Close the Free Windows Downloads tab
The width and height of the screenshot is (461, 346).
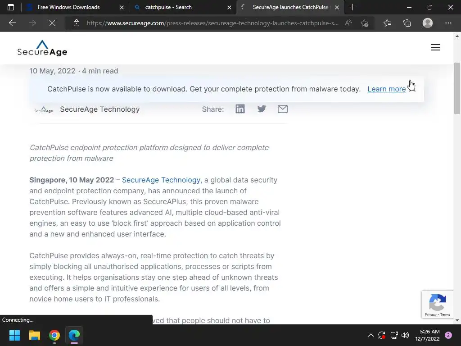pos(122,7)
